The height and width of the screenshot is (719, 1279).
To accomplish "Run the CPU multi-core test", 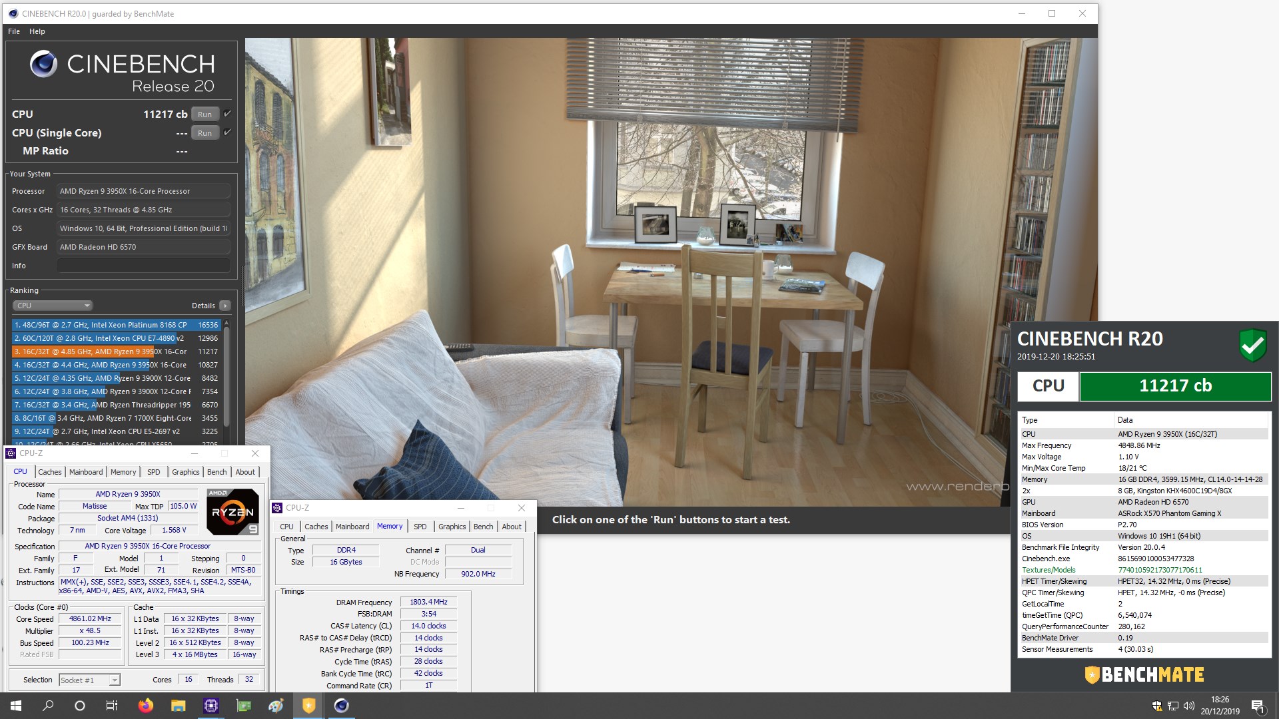I will click(x=205, y=115).
